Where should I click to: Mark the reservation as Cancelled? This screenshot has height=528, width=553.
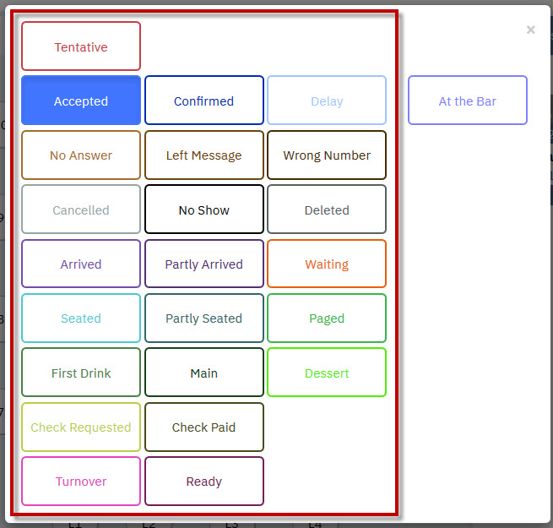pyautogui.click(x=81, y=210)
